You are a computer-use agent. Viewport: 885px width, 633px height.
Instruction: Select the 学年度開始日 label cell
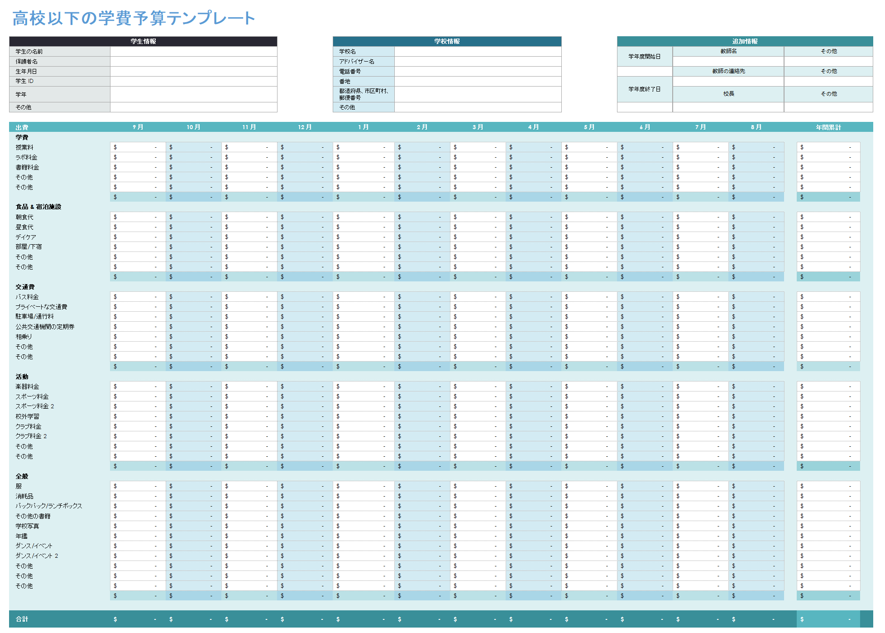[645, 56]
